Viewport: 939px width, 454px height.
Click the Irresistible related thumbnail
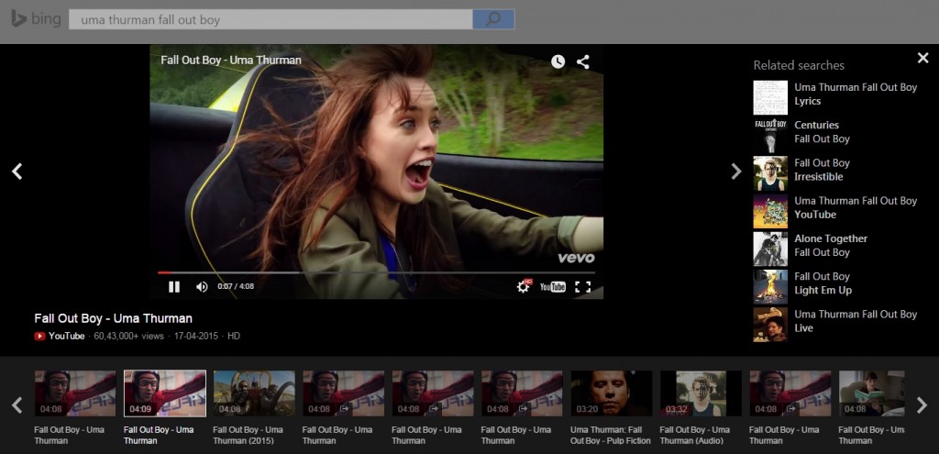pyautogui.click(x=770, y=173)
